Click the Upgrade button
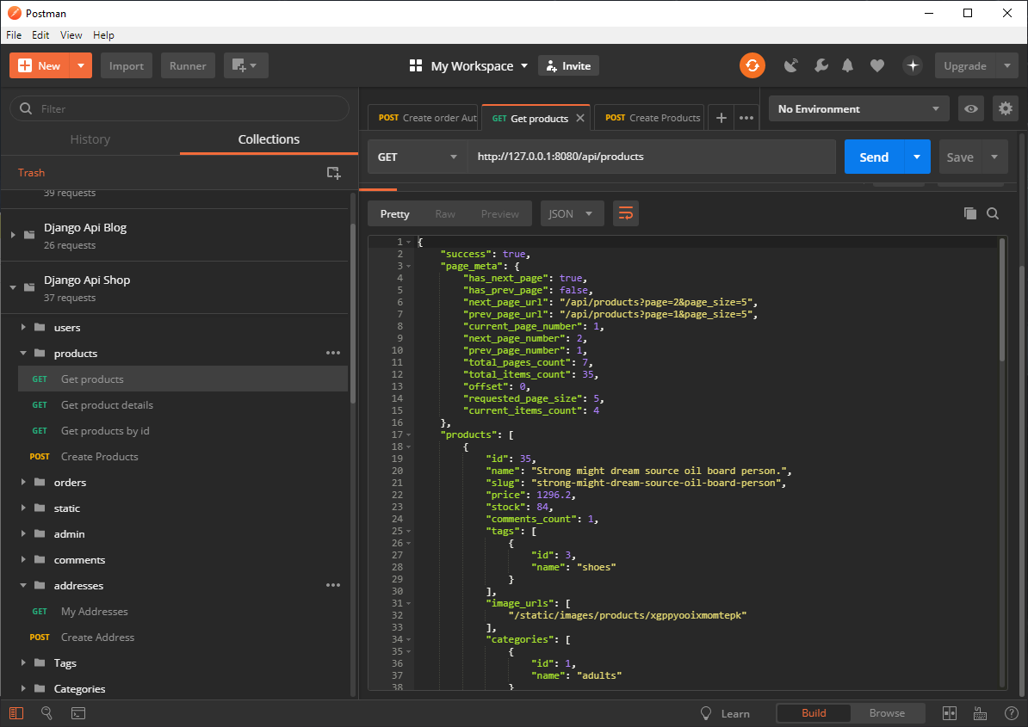 pos(965,65)
